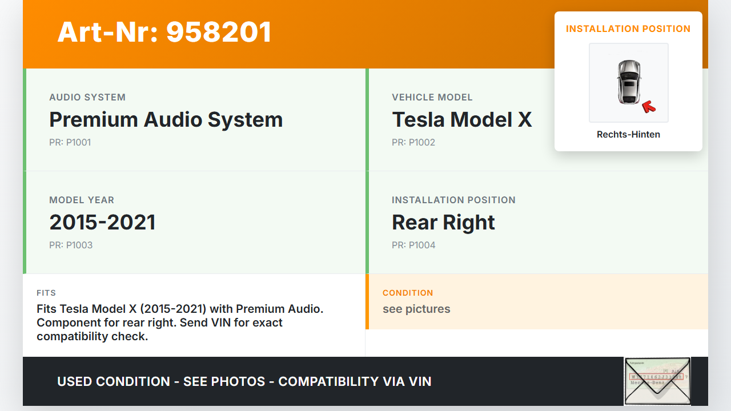731x411 pixels.
Task: Click the 2015-2021 model year value
Action: [x=102, y=223]
